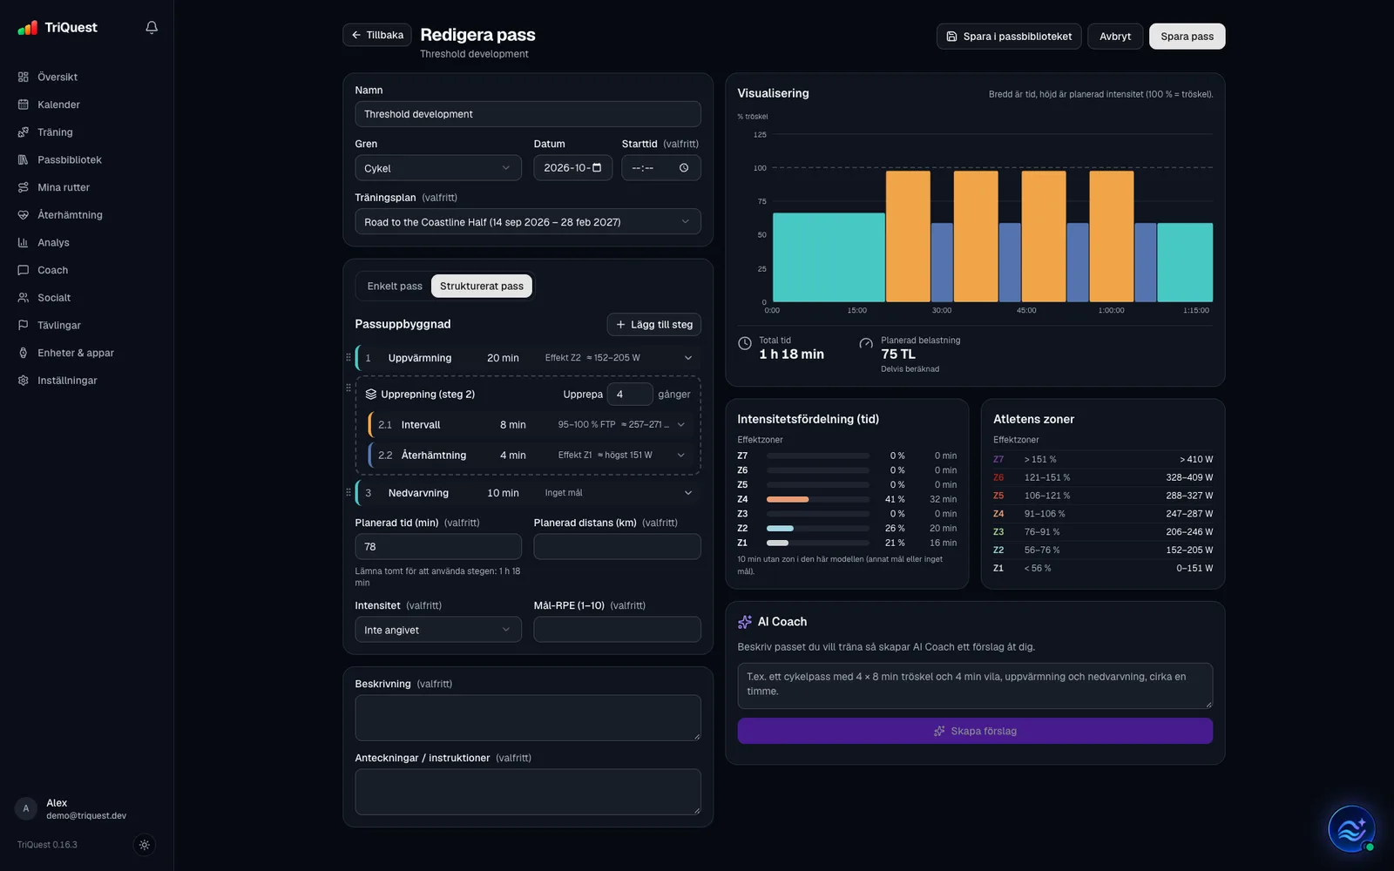This screenshot has width=1394, height=871.
Task: Open Gren dropdown Cykel
Action: [438, 168]
